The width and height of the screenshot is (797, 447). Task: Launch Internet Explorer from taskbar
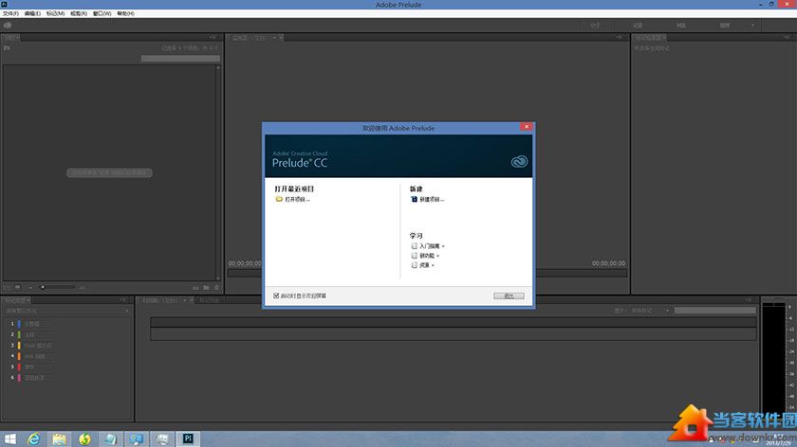click(x=33, y=438)
